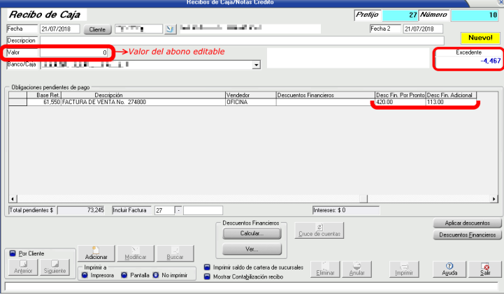The width and height of the screenshot is (504, 296).
Task: Open Ayuda help button
Action: [x=449, y=269]
